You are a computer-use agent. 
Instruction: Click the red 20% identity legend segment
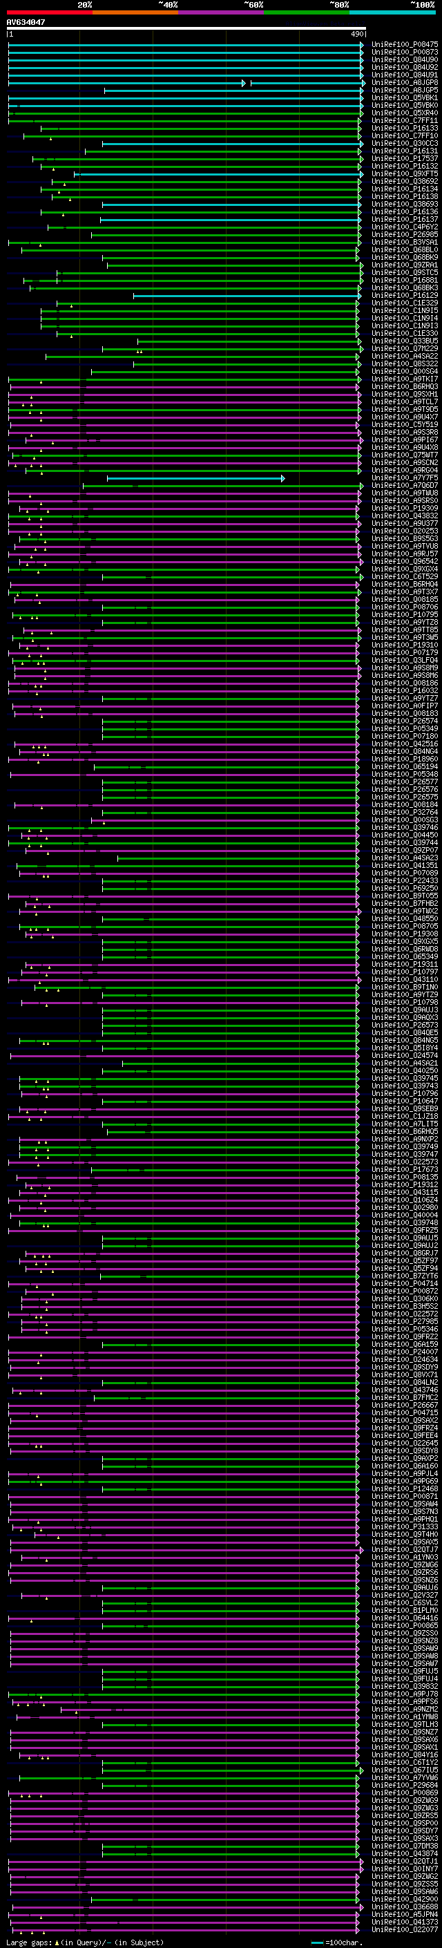point(49,12)
